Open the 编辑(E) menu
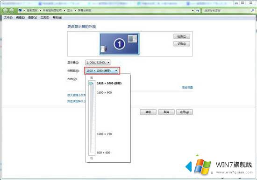Viewport: 257px width, 180px height. (x=20, y=18)
